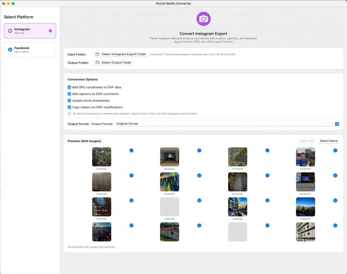Open pine trail thumbnail dated 07/01/25
Viewport: 347px width, 274px height.
(238, 207)
